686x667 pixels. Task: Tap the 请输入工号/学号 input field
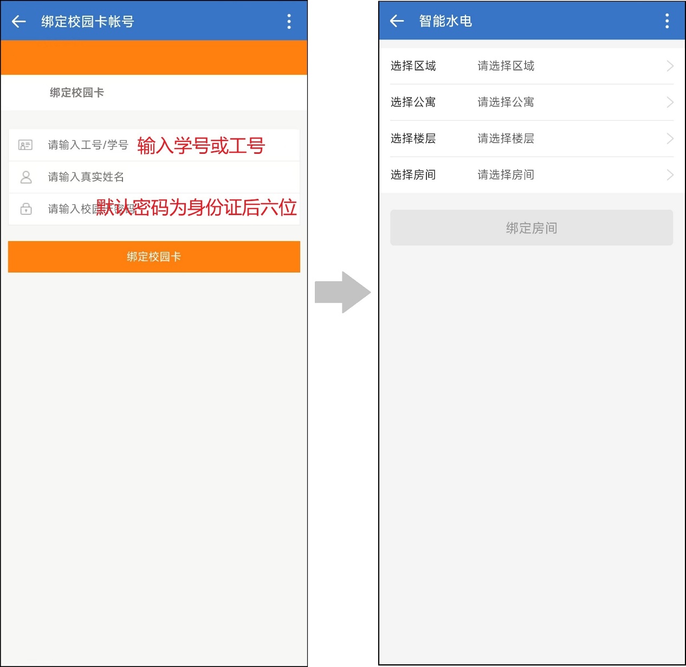coord(88,145)
